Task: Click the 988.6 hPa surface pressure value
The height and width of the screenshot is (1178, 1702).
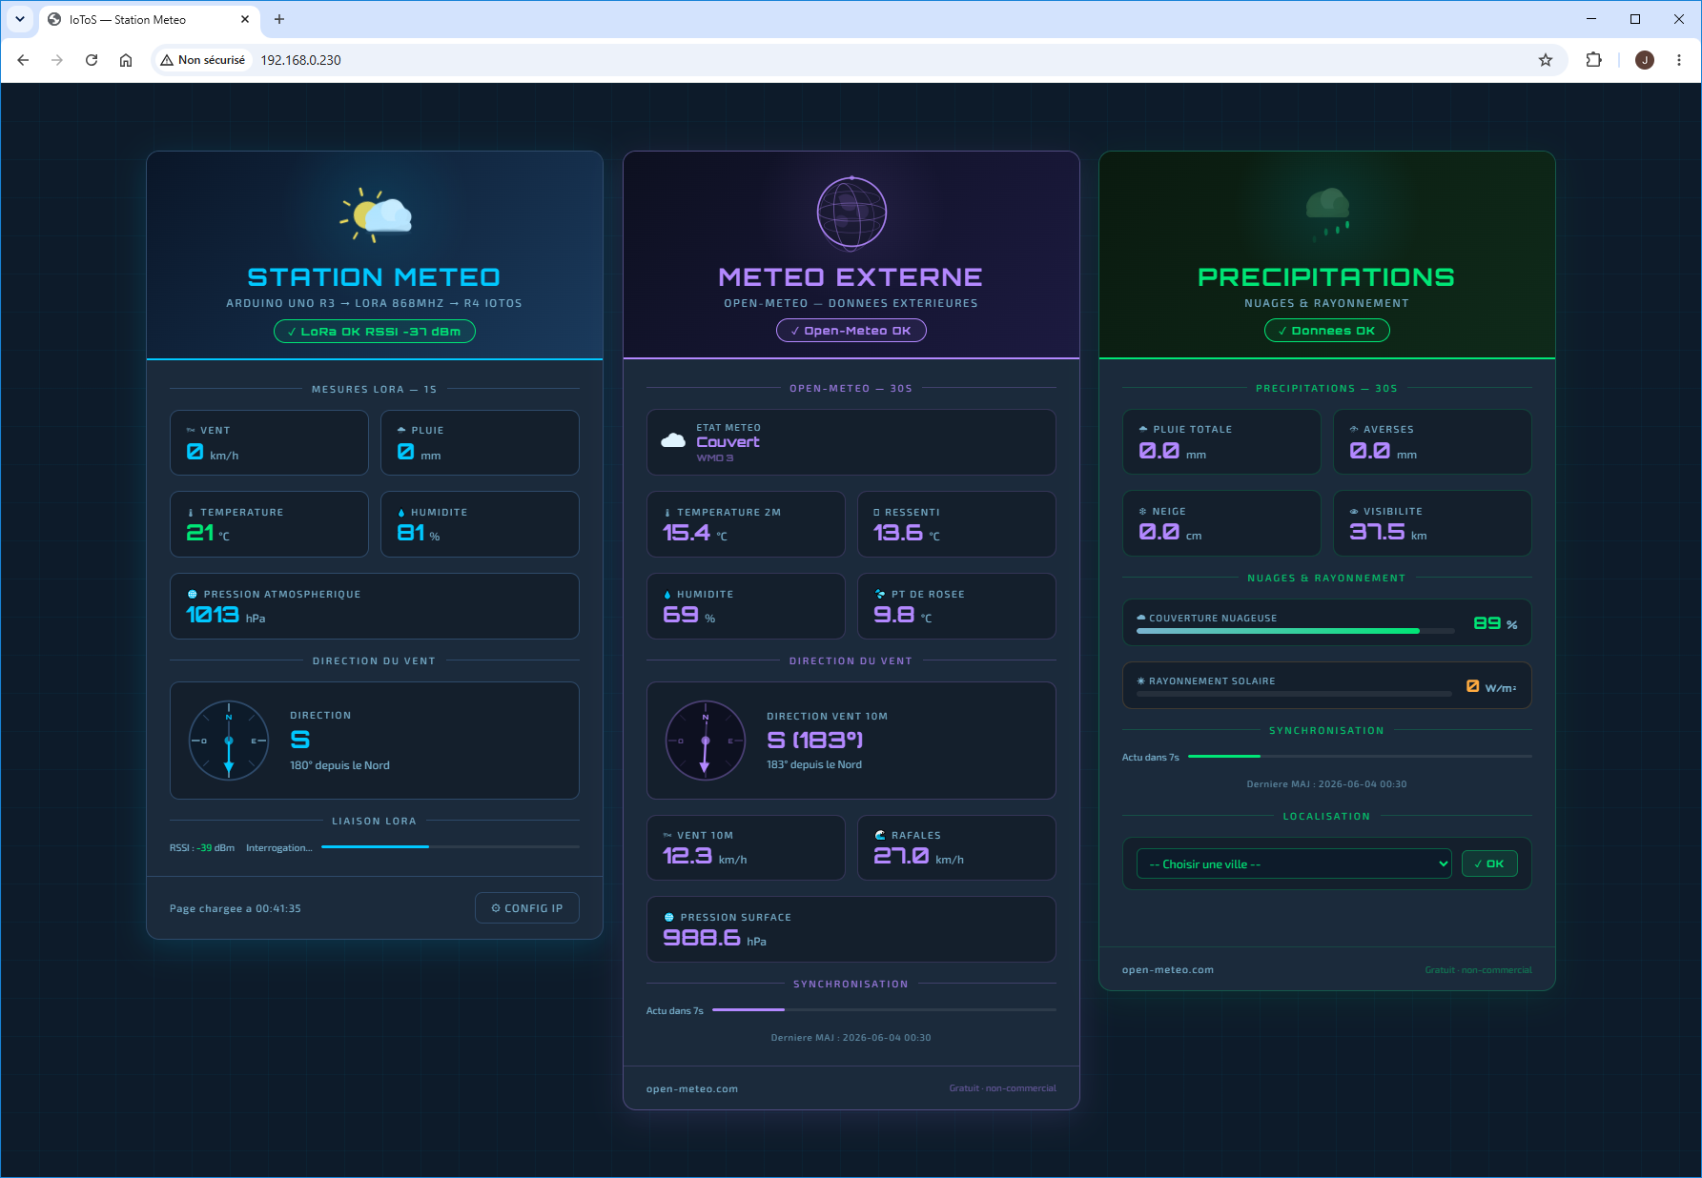Action: (715, 938)
